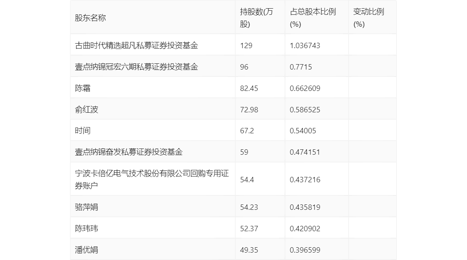Select 古曲时代精选超凡私募证券投资基金 shareholder name

click(136, 45)
